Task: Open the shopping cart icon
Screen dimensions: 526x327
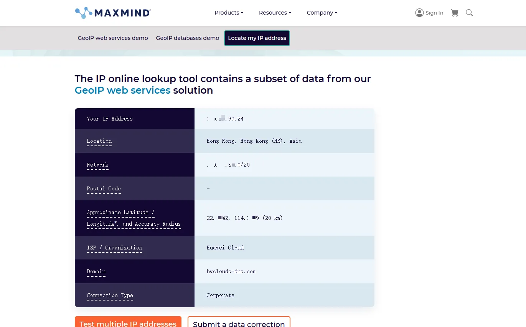Action: 455,13
